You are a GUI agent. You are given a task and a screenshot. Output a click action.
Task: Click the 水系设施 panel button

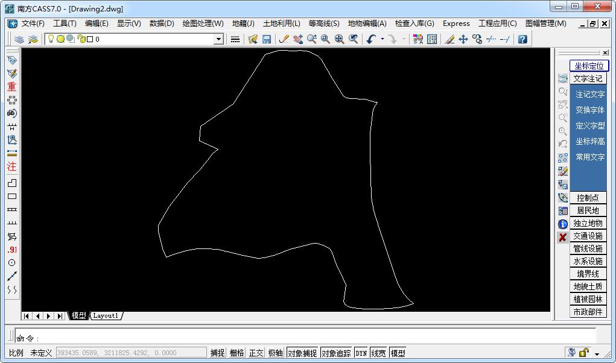588,261
